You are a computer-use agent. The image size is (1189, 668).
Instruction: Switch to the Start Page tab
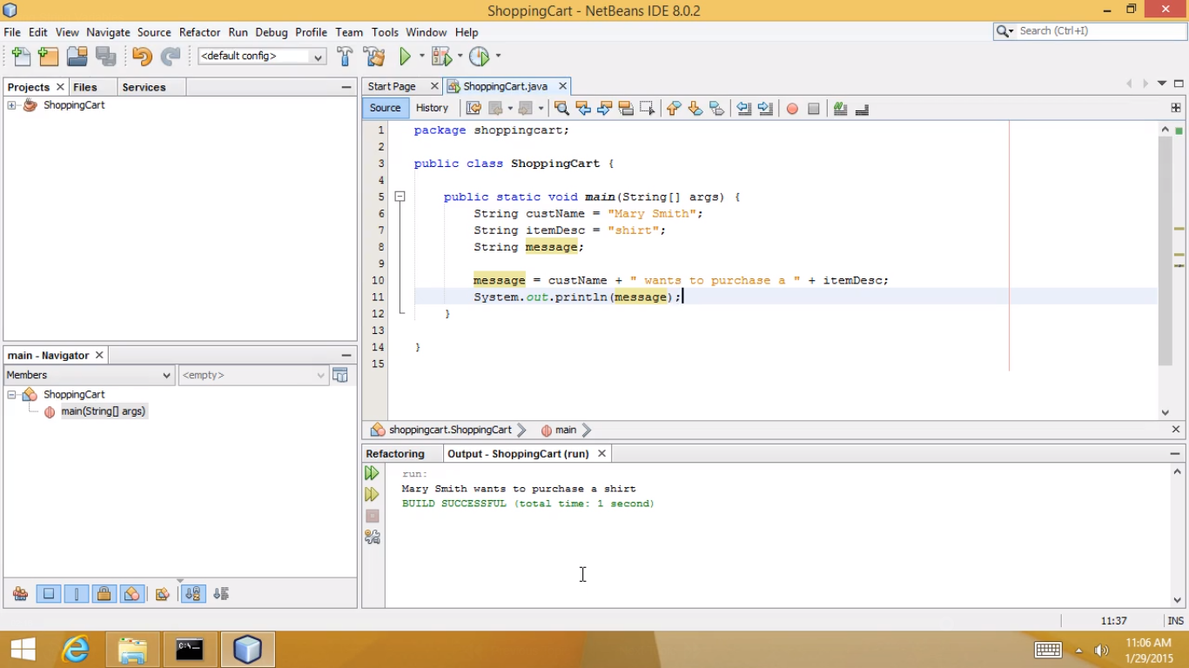392,87
